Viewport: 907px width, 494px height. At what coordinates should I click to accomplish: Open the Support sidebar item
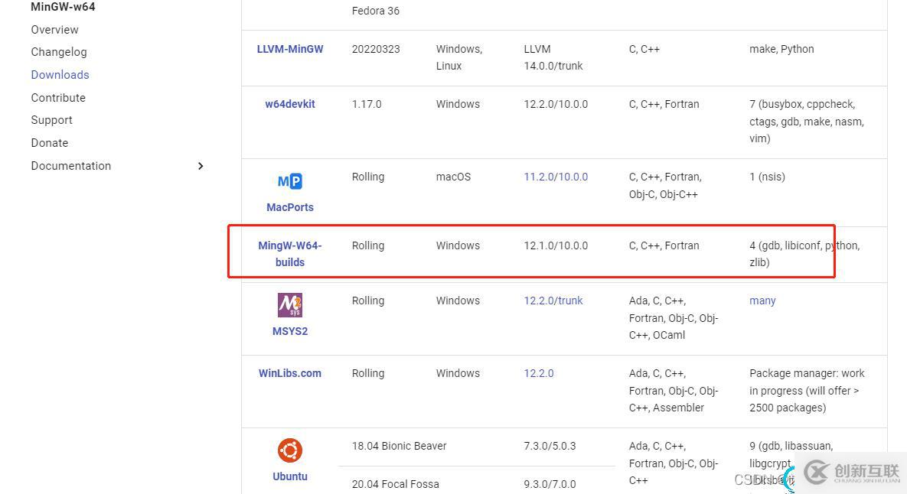coord(51,120)
